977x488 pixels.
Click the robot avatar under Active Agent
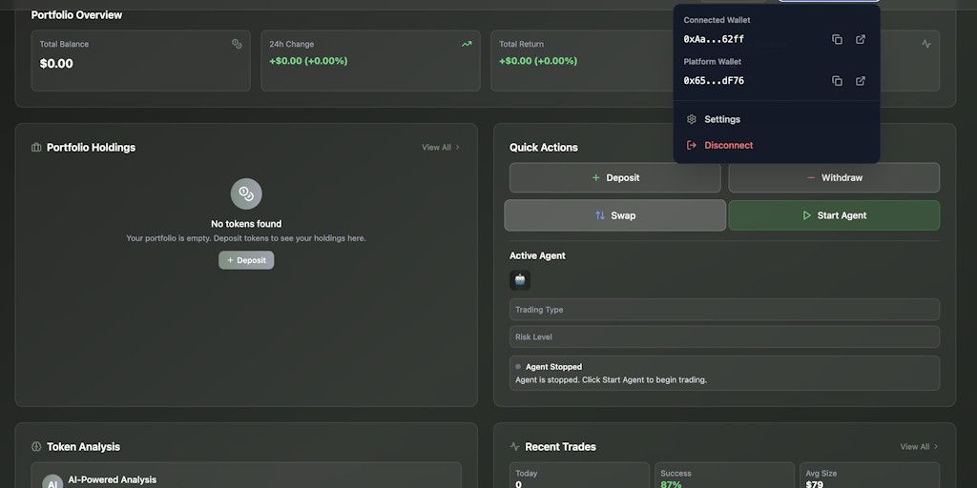tap(520, 280)
